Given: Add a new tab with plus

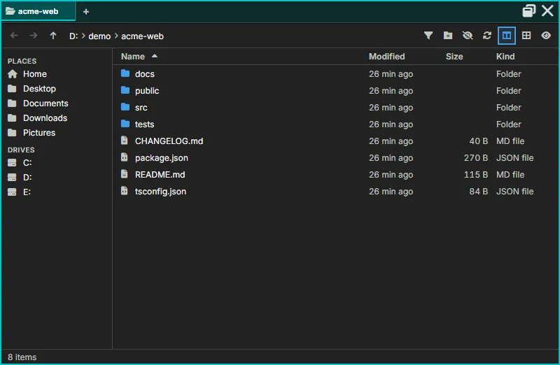Looking at the screenshot, I should (85, 12).
